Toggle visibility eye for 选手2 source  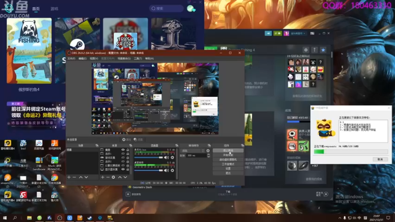click(x=123, y=162)
